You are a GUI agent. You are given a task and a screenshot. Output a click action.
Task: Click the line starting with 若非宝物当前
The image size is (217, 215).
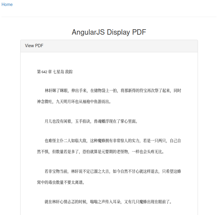113,171
